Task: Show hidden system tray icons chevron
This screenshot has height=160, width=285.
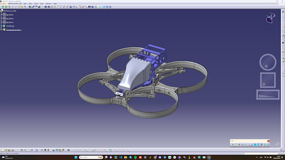Action: (256, 157)
